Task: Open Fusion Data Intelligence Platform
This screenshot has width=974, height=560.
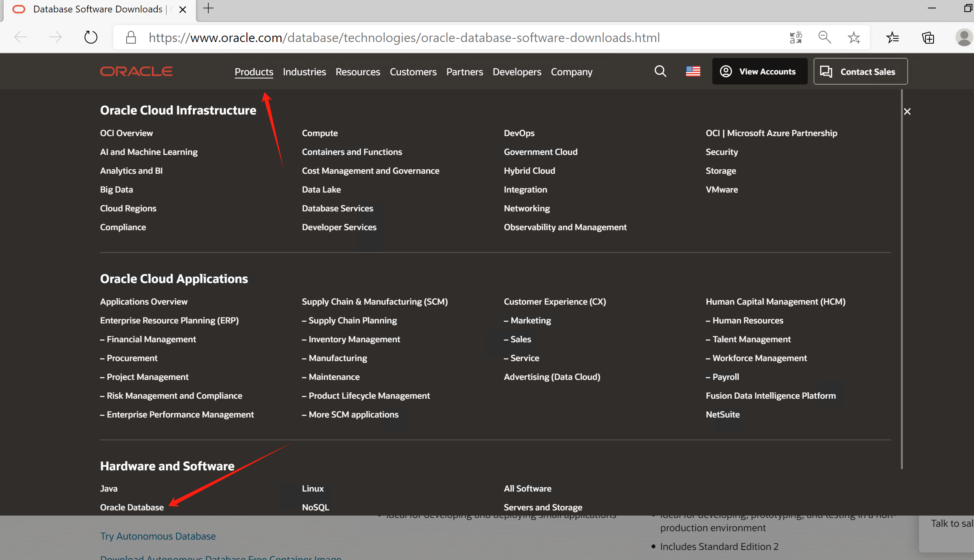Action: pyautogui.click(x=770, y=395)
